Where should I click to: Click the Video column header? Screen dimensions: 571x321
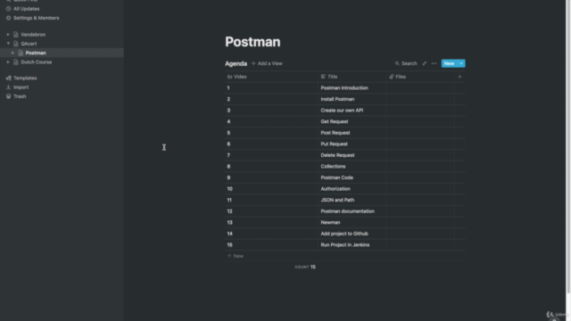pyautogui.click(x=271, y=77)
